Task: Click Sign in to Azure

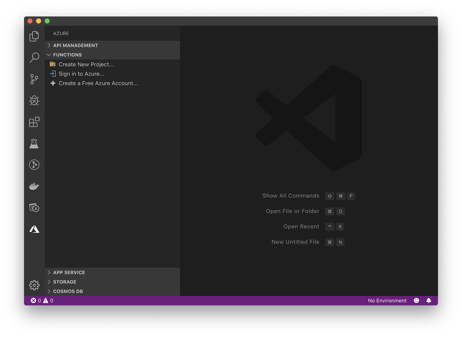Action: (81, 74)
